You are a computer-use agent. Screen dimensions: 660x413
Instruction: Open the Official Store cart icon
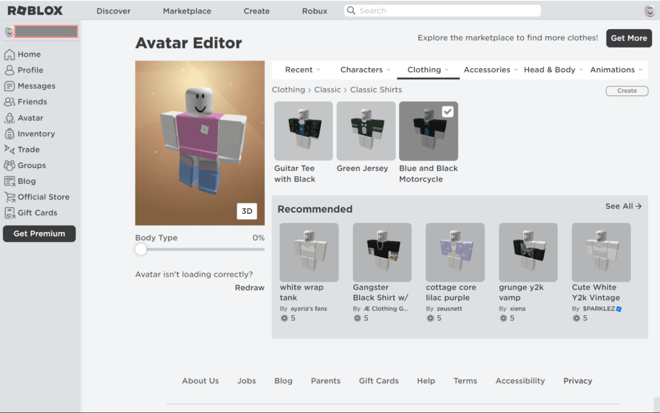tap(9, 197)
